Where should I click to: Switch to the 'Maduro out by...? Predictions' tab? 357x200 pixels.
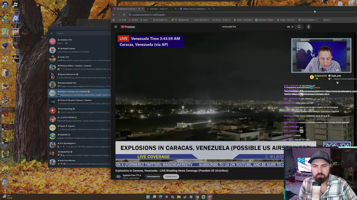point(194,9)
